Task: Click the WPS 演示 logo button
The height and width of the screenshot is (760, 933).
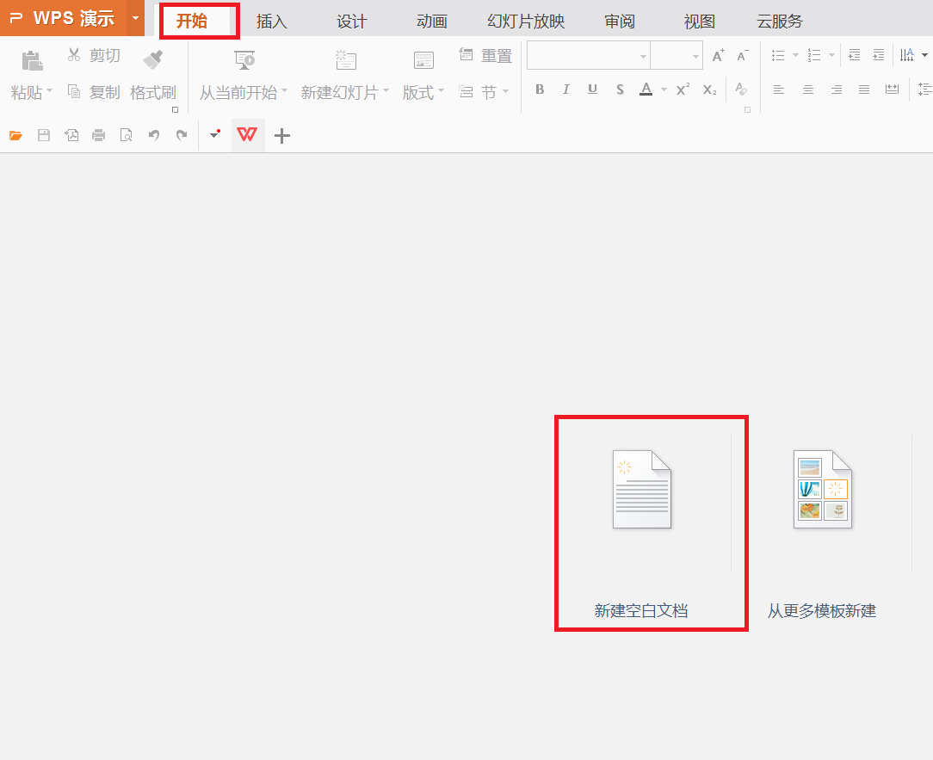Action: click(x=63, y=18)
